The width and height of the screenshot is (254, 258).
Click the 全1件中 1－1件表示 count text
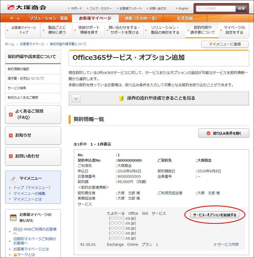[x=92, y=145]
